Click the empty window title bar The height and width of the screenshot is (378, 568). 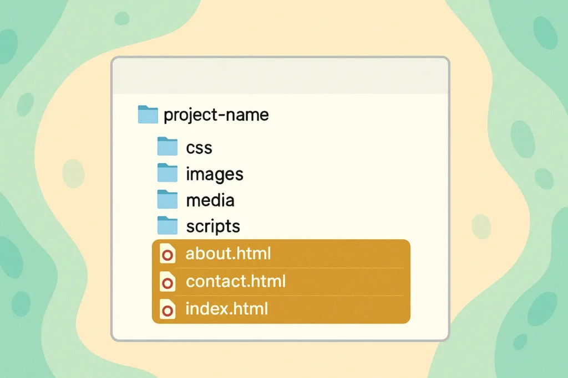click(281, 75)
